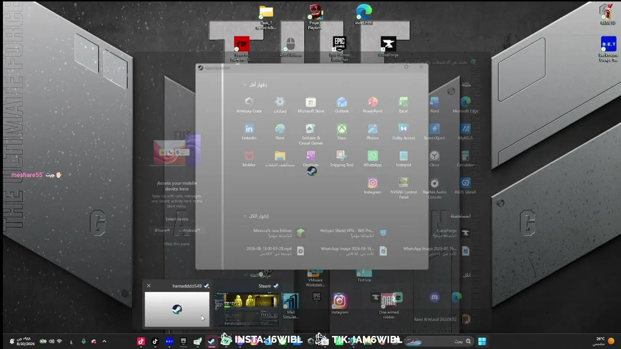This screenshot has width=621, height=349.
Task: Open Instagram beside NVIDIA Control Panel
Action: point(373,186)
